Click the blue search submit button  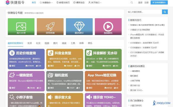tap(165, 12)
